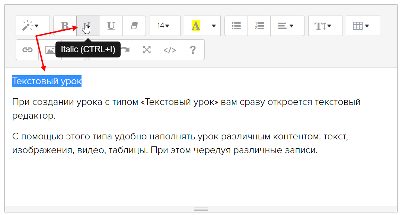Switch the editor to fullscreen mode
This screenshot has width=402, height=215.
pyautogui.click(x=147, y=50)
